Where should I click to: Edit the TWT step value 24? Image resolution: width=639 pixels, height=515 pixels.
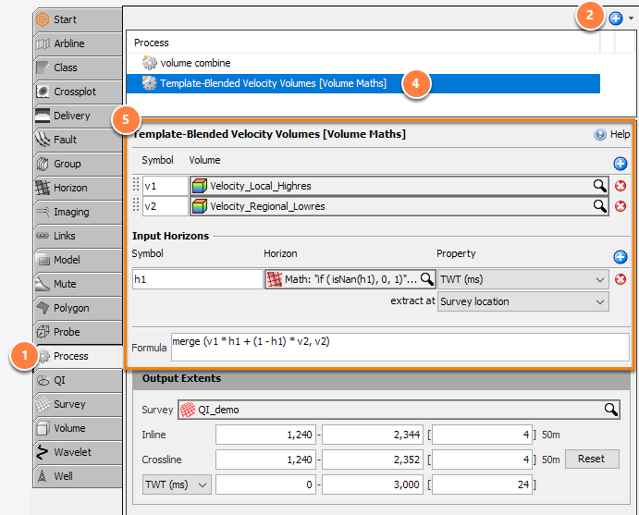point(482,484)
